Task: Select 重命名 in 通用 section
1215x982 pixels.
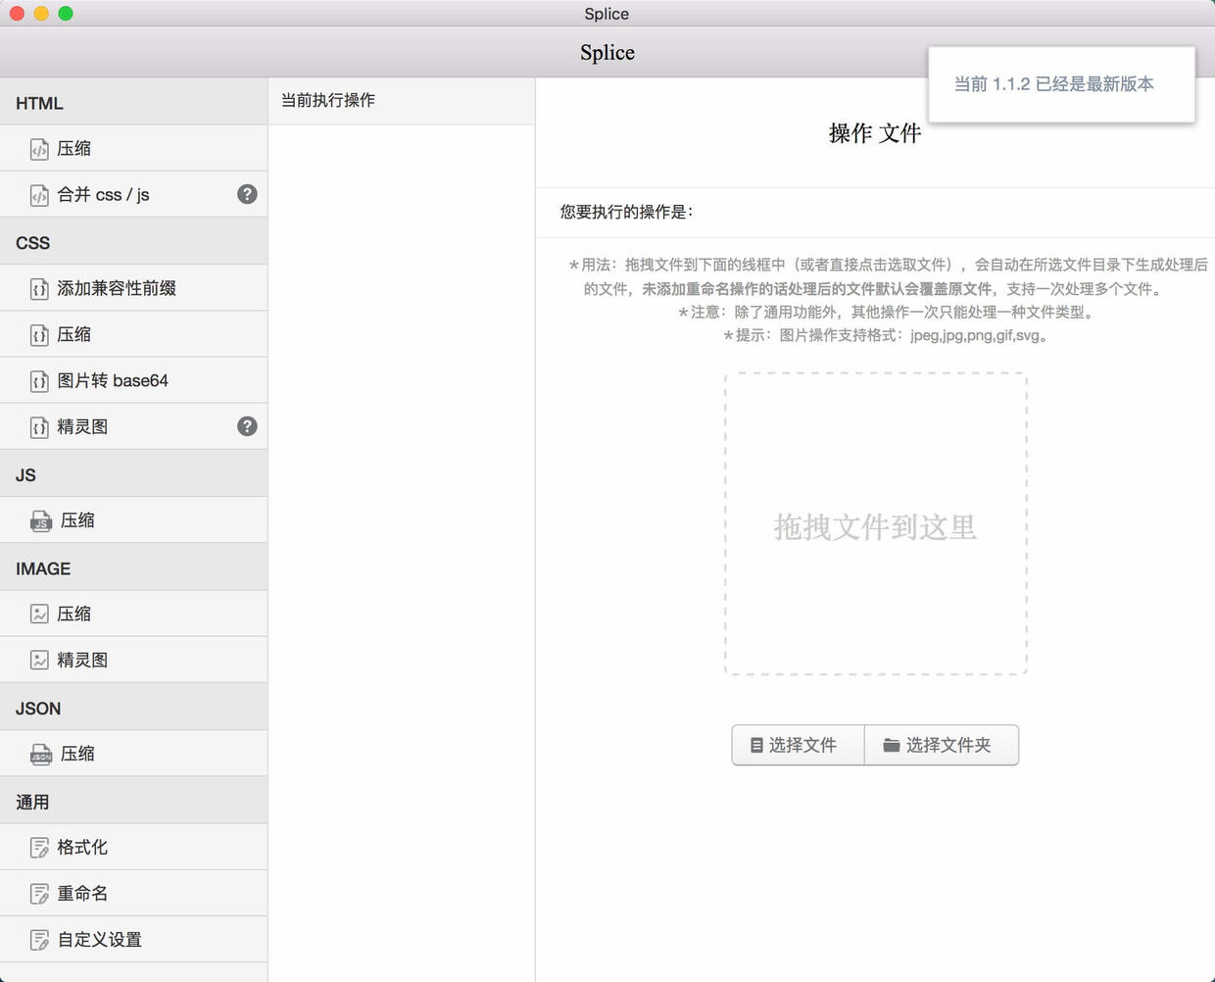Action: pos(133,894)
